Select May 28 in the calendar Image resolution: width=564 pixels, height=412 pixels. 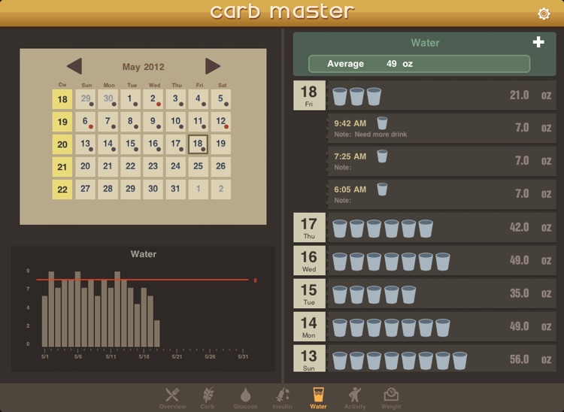[x=108, y=189]
